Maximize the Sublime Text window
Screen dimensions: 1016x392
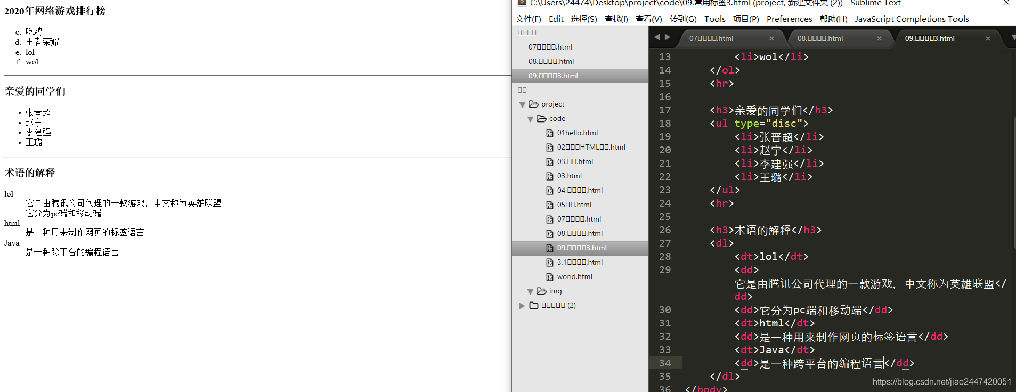tap(975, 3)
